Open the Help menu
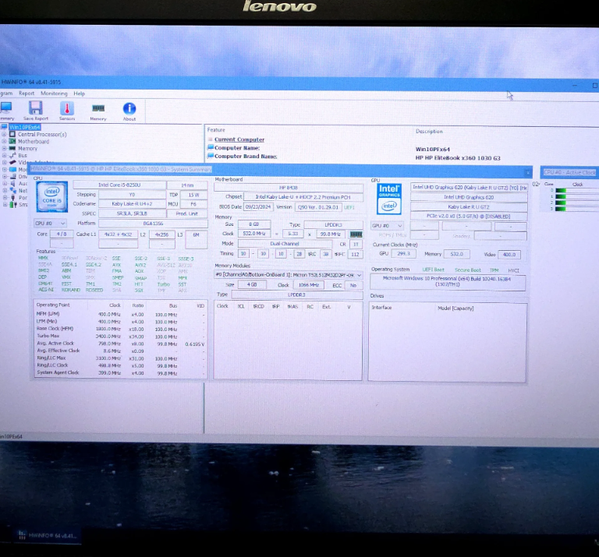The image size is (599, 557). point(79,93)
